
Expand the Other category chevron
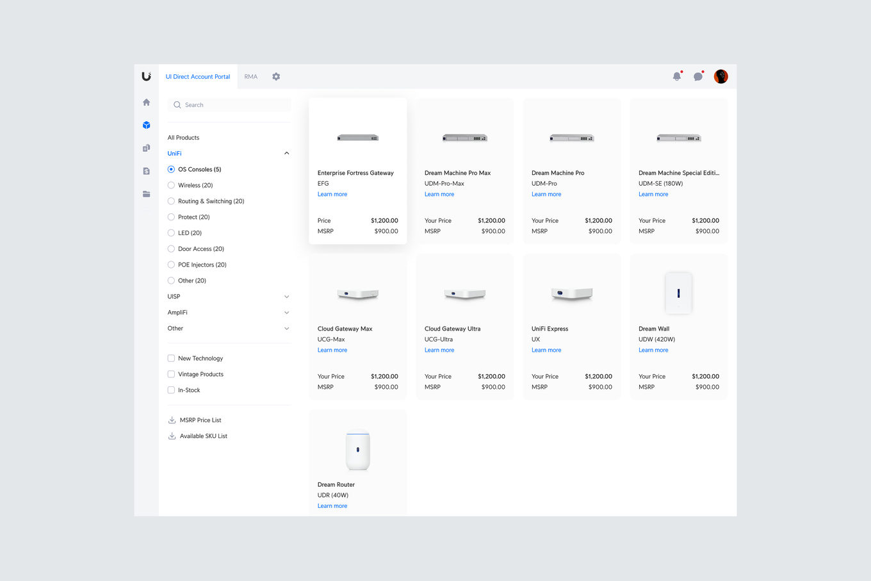click(x=286, y=329)
